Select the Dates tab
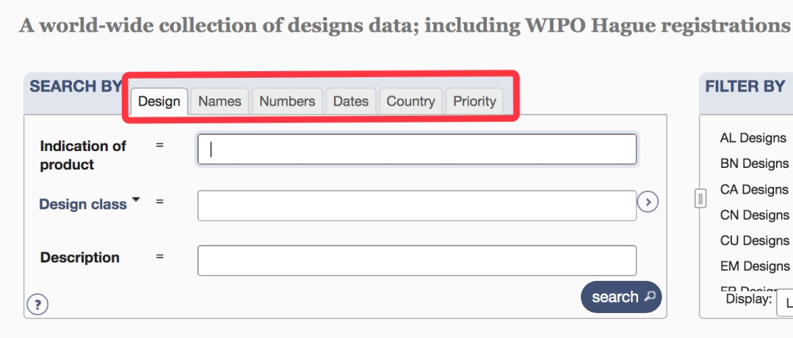This screenshot has height=338, width=793. point(351,101)
